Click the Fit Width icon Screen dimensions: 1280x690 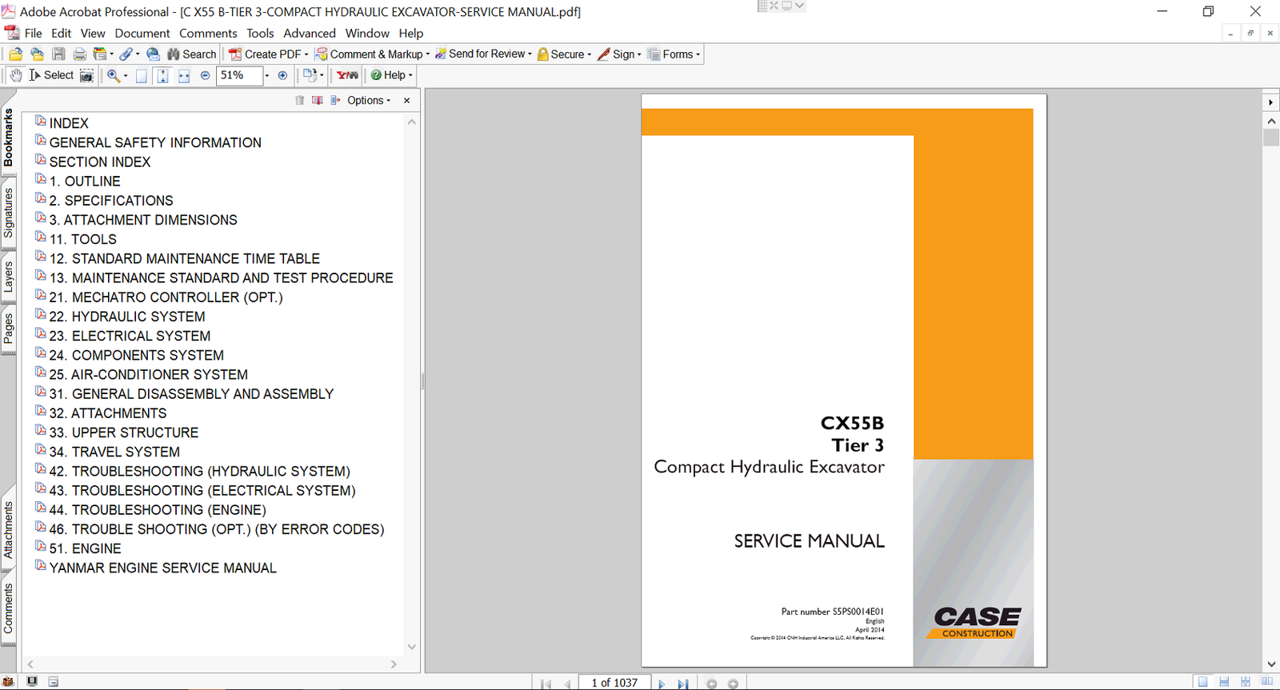[184, 76]
